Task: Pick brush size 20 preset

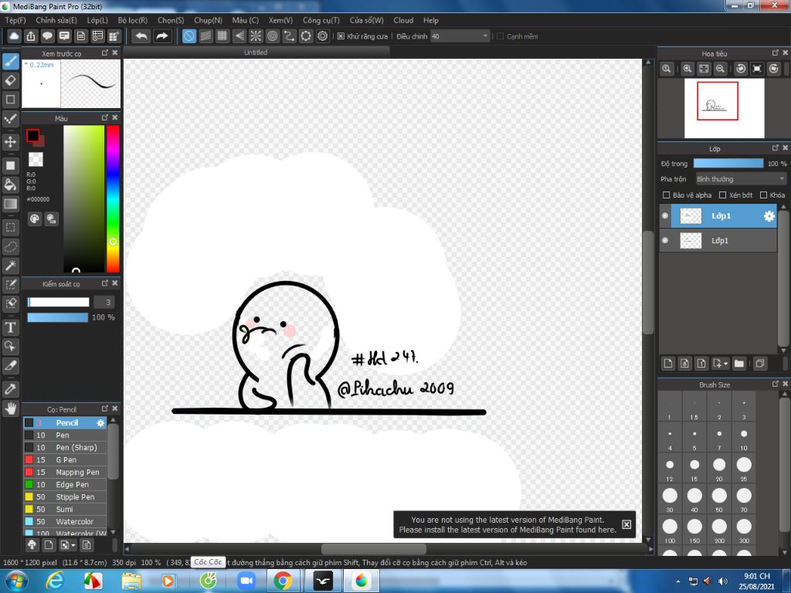Action: [719, 467]
